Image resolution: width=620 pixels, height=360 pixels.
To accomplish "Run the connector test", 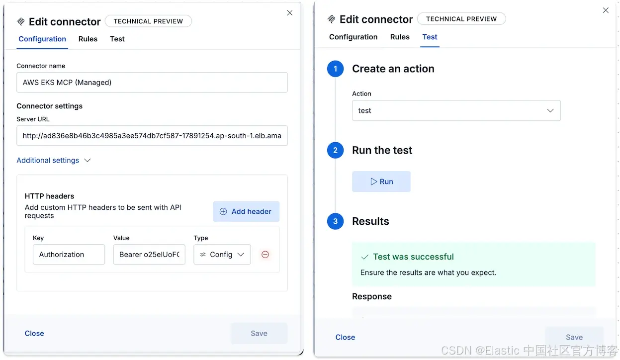I will coord(381,181).
